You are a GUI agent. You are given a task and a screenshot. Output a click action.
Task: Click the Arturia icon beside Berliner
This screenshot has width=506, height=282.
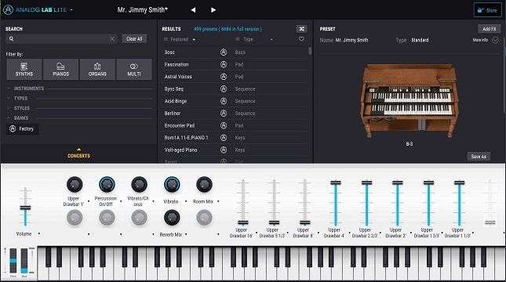click(224, 114)
